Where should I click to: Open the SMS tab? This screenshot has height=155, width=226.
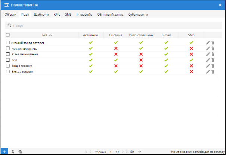(68, 15)
